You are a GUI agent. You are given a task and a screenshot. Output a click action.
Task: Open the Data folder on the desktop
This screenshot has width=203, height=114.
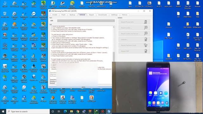tap(198, 15)
